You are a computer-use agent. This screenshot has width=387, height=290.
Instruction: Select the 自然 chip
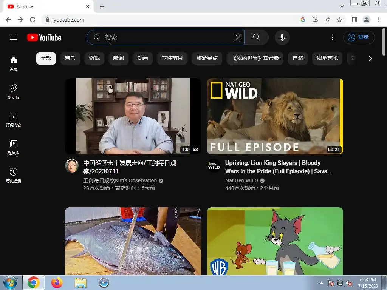[x=298, y=59]
